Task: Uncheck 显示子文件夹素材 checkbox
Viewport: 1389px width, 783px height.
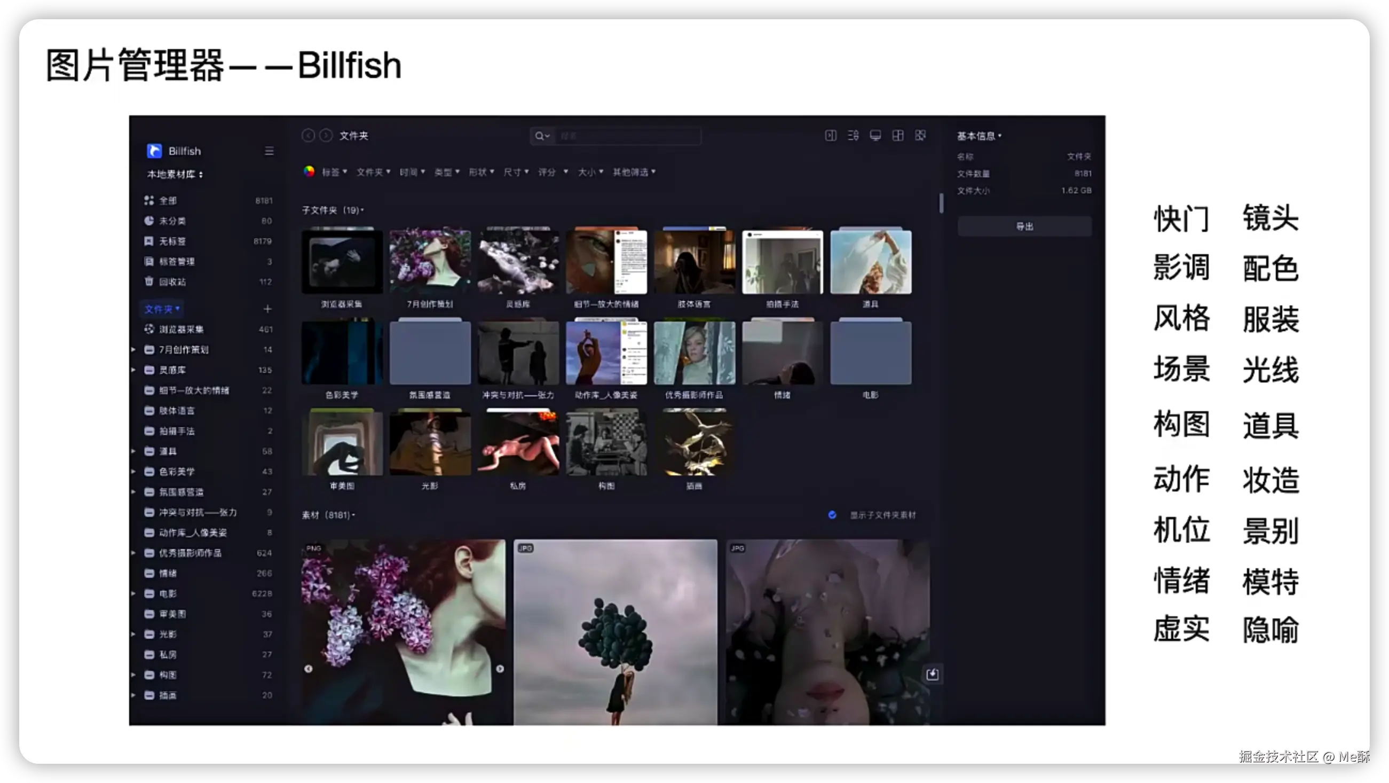Action: [x=832, y=515]
